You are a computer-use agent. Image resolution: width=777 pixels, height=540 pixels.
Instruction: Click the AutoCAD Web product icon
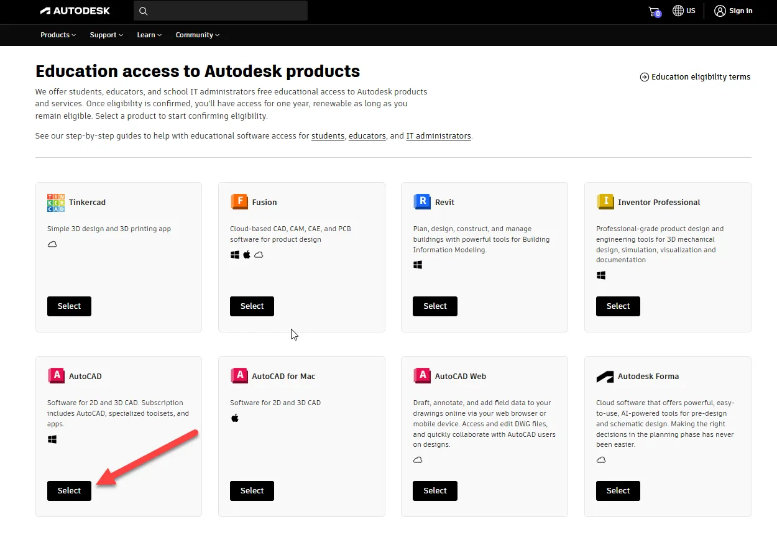pyautogui.click(x=421, y=376)
